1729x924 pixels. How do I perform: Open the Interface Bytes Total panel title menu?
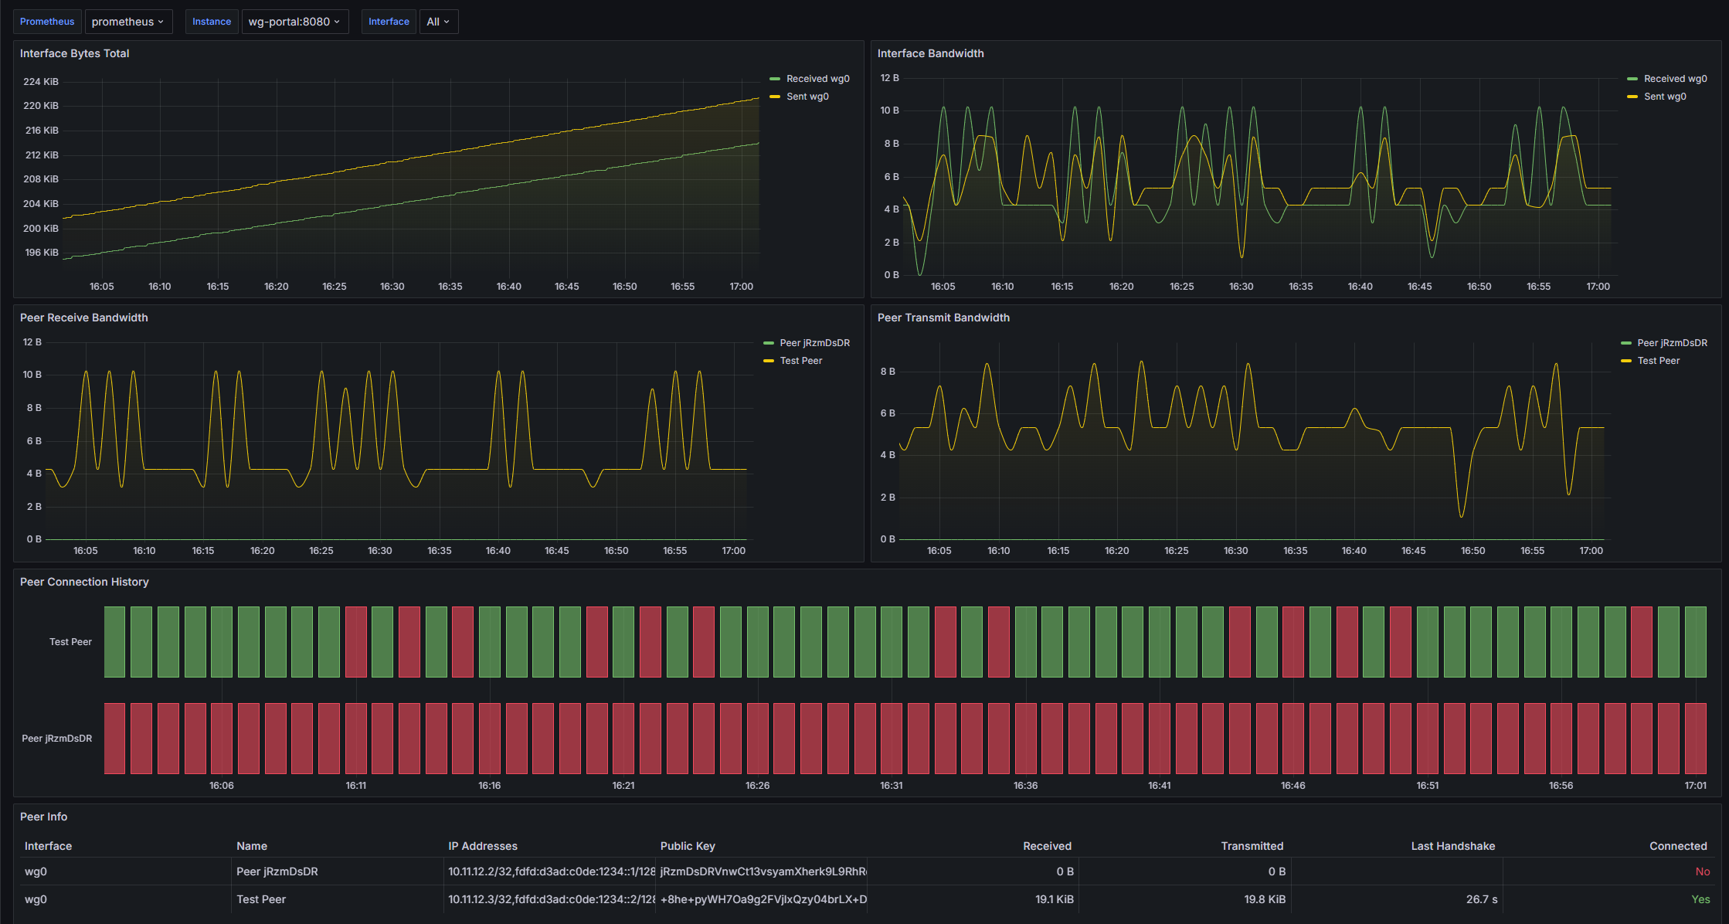tap(75, 53)
